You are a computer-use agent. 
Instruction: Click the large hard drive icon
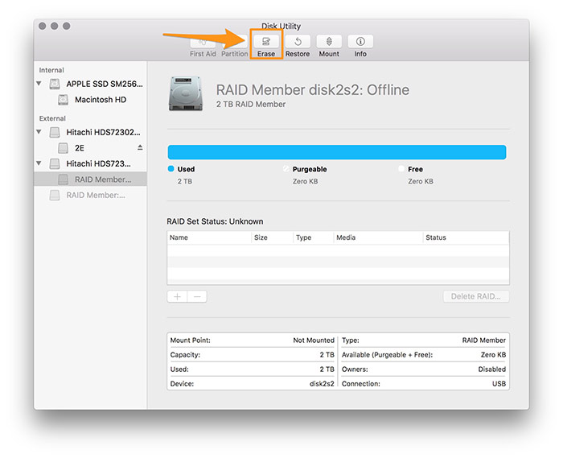point(186,93)
